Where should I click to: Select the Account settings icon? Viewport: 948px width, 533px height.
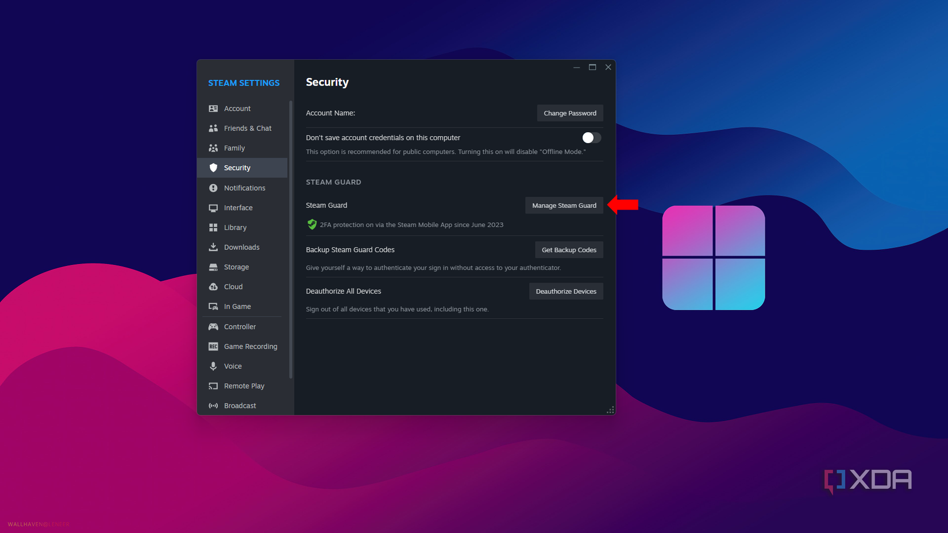pos(213,108)
